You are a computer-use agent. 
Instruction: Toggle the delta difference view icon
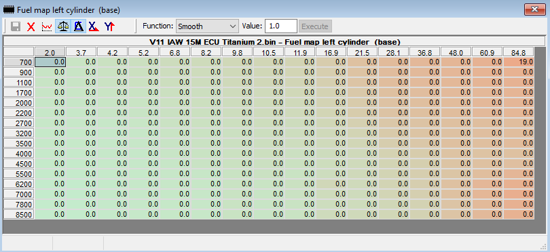coord(79,26)
